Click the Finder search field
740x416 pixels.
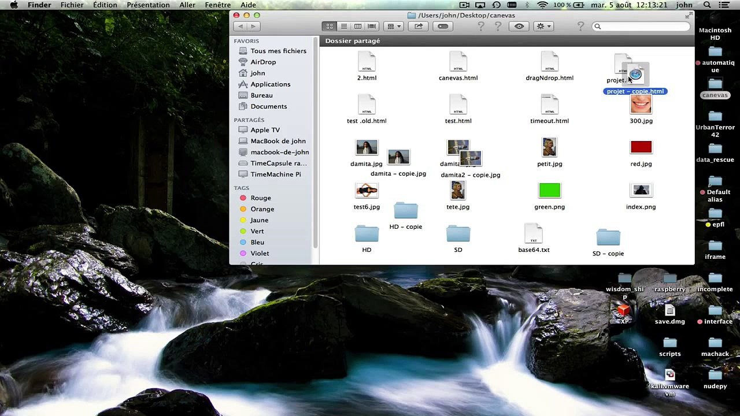coord(642,27)
